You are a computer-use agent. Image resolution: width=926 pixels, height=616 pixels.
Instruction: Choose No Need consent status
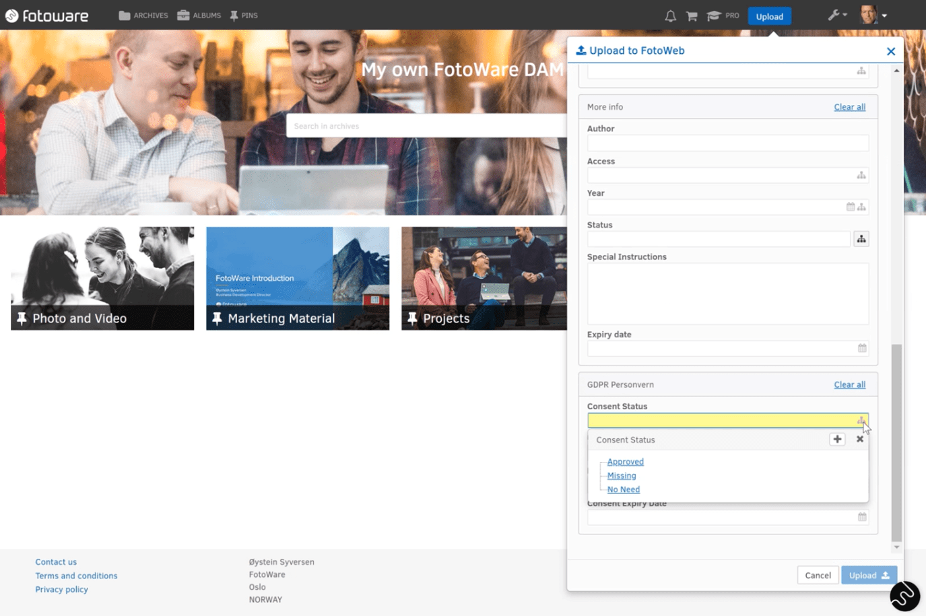623,489
